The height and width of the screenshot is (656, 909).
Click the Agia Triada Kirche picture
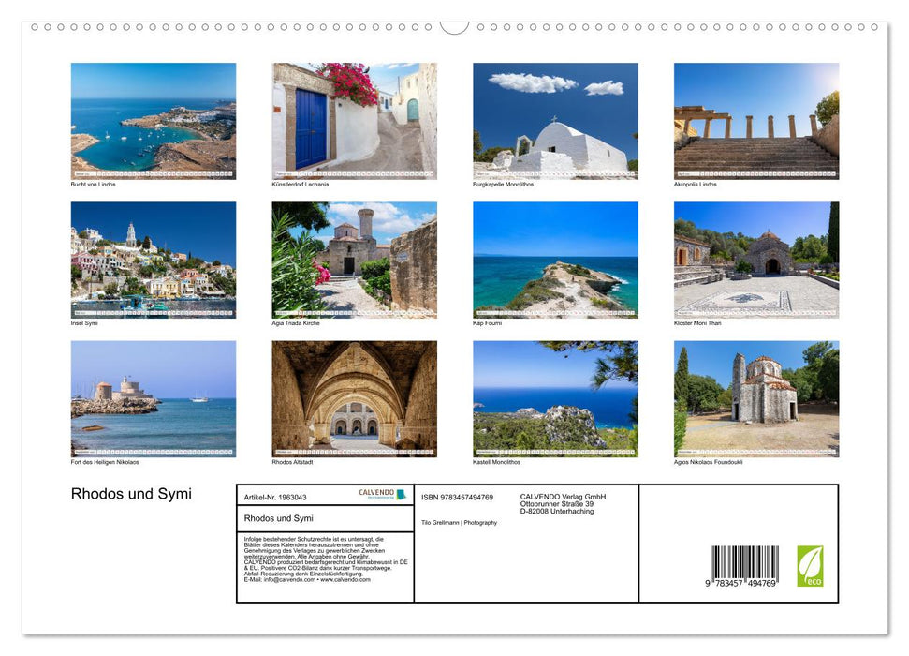pyautogui.click(x=354, y=260)
